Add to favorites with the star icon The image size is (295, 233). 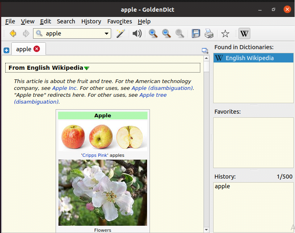(x=225, y=34)
